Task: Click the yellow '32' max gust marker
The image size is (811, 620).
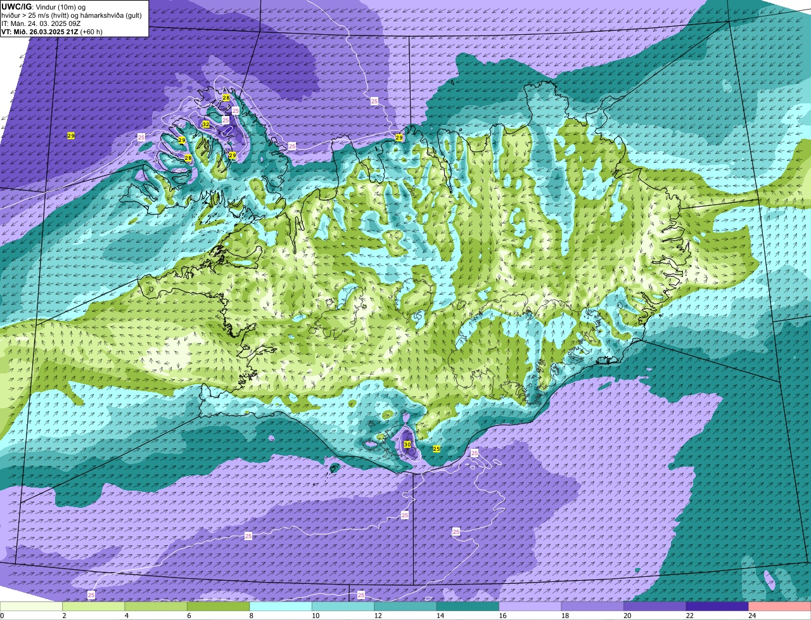Action: 206,124
